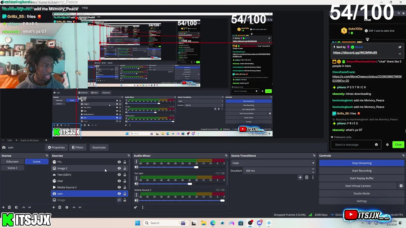Hide the Text (GDI+) source
The width and height of the screenshot is (406, 228).
pos(119,174)
